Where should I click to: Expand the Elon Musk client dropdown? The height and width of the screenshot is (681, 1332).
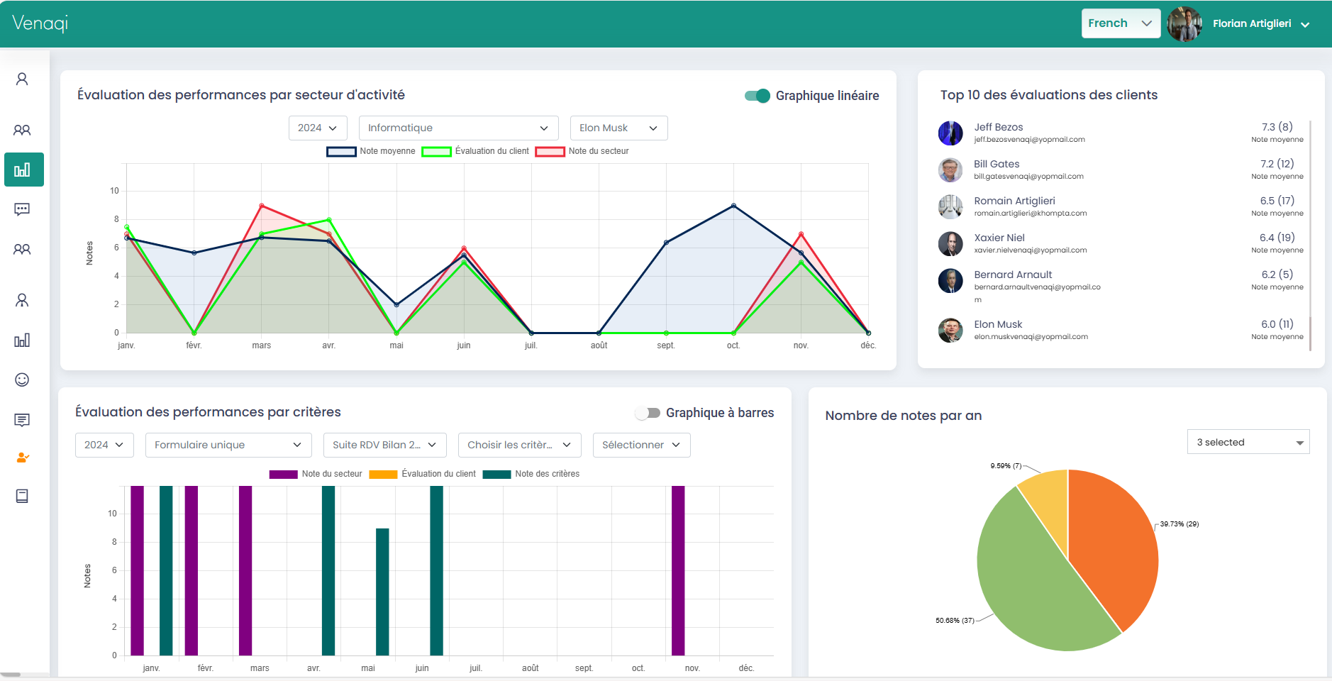(x=618, y=128)
